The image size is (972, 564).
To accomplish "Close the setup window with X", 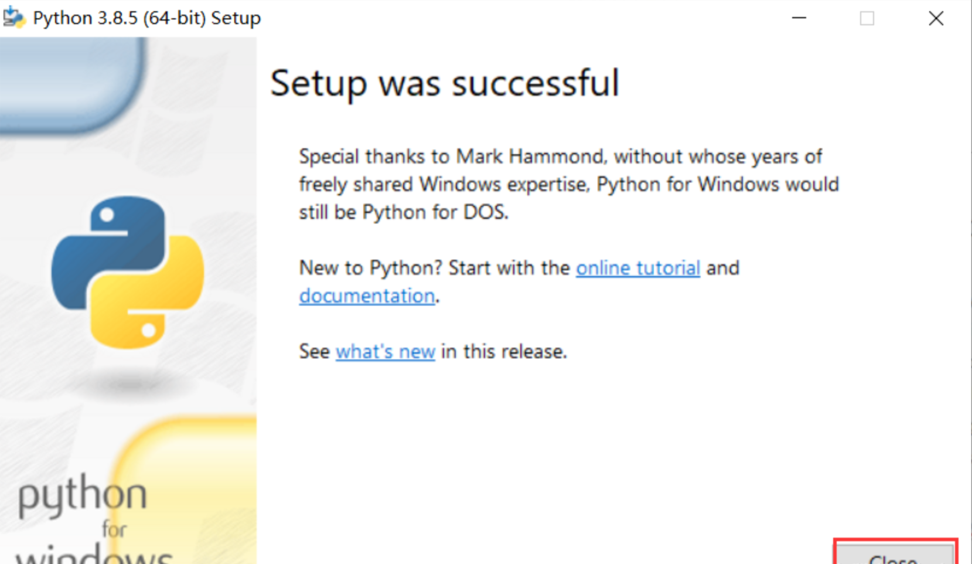I will coord(936,18).
